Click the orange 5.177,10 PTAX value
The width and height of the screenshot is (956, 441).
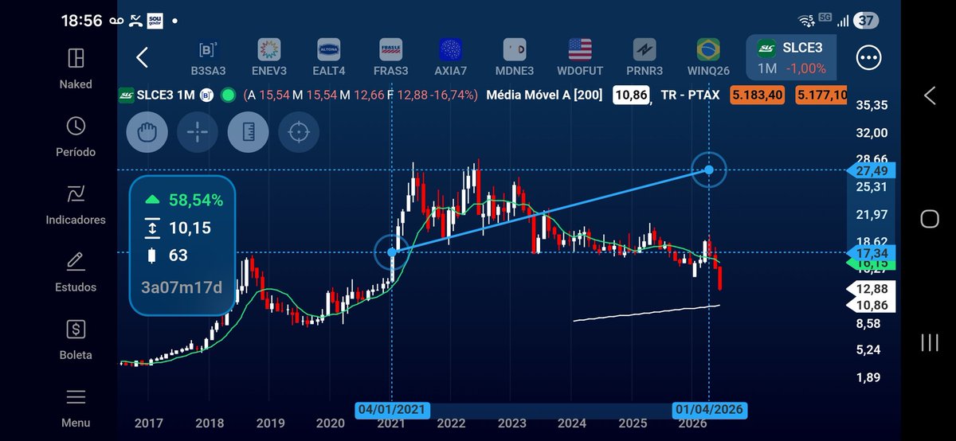[x=821, y=96]
